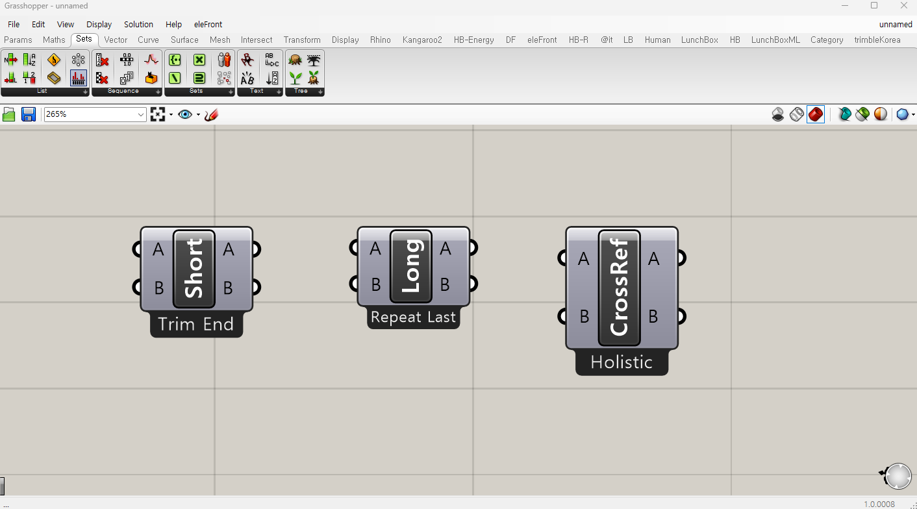Click the Jitter cat-in-box icon under Sequence
Screen dimensions: 917x509
151,77
